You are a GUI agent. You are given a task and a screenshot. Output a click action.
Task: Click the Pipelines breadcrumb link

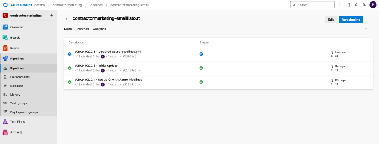tap(96, 5)
